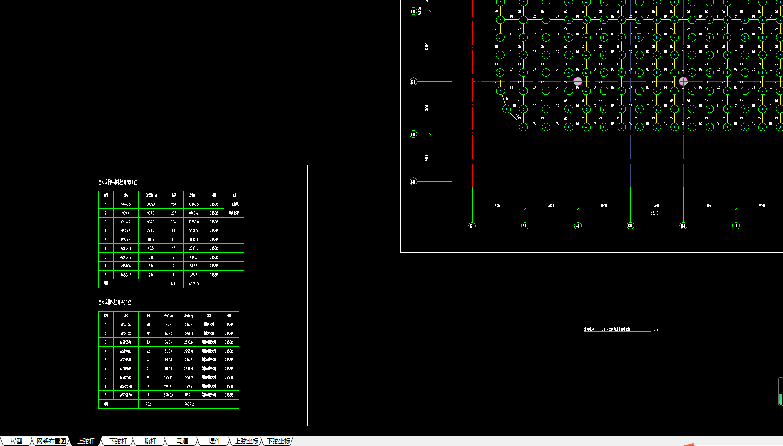783x446 pixels.
Task: Click the 273.2 length cell in upper table
Action: pos(151,231)
